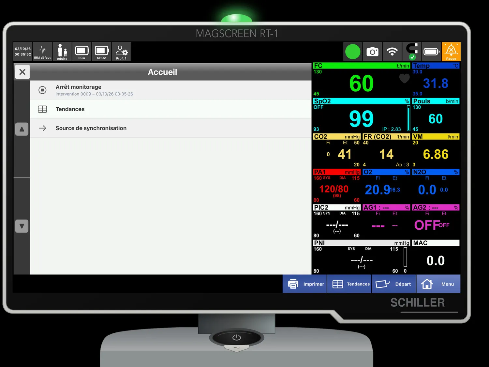This screenshot has width=489, height=367.
Task: Open the magnet field status icon
Action: [x=412, y=52]
